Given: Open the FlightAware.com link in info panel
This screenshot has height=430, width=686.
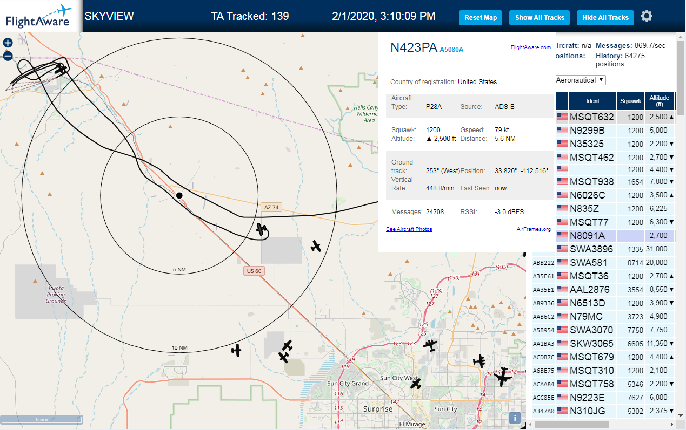Looking at the screenshot, I should pyautogui.click(x=531, y=47).
